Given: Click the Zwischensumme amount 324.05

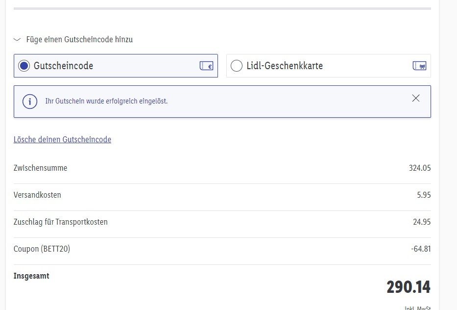Looking at the screenshot, I should (420, 168).
